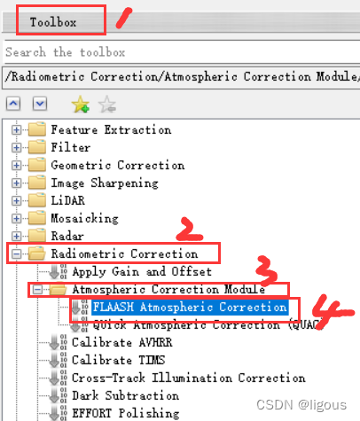Switch to the Toolbox tab
This screenshot has height=421, width=360.
point(53,22)
